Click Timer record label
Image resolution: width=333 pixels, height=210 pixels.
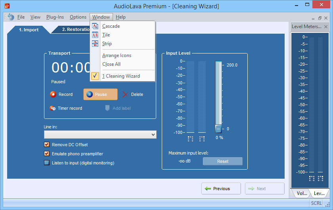coord(70,108)
